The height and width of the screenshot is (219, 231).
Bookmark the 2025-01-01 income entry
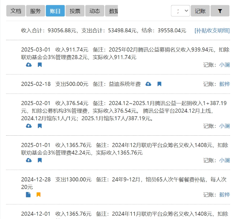point(40,160)
